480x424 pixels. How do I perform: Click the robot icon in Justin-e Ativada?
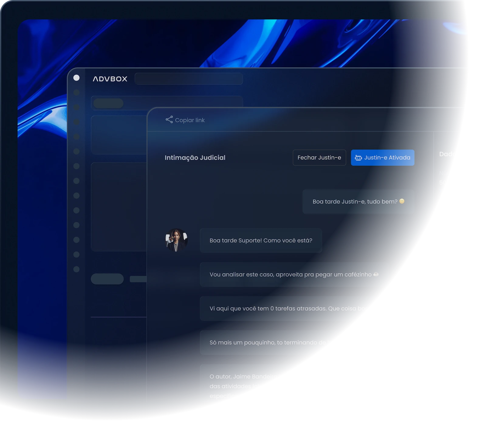pyautogui.click(x=358, y=158)
